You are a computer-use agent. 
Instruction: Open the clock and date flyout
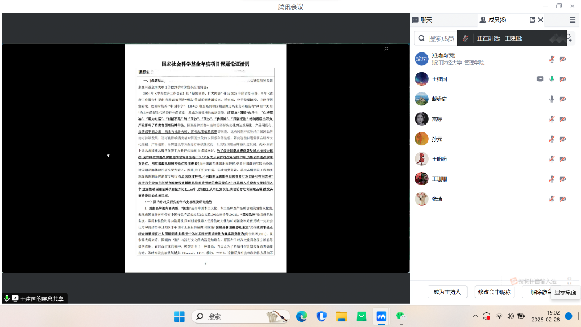[553, 316]
